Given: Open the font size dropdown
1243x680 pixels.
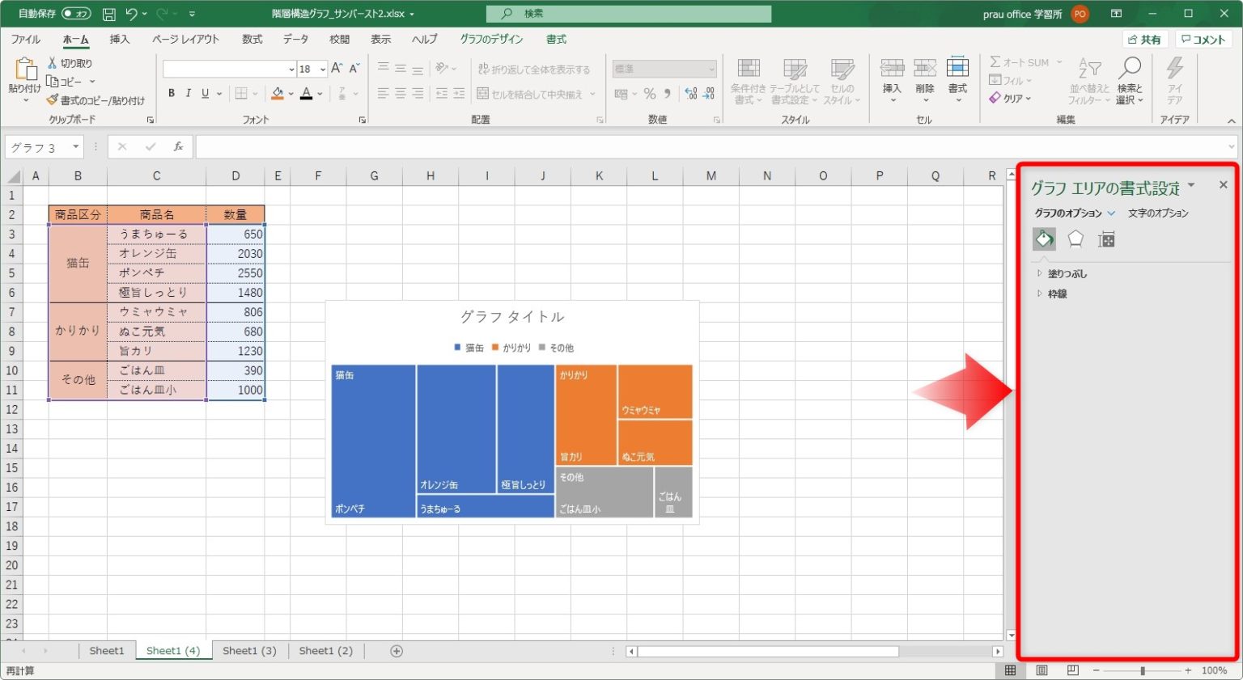Looking at the screenshot, I should pos(322,69).
